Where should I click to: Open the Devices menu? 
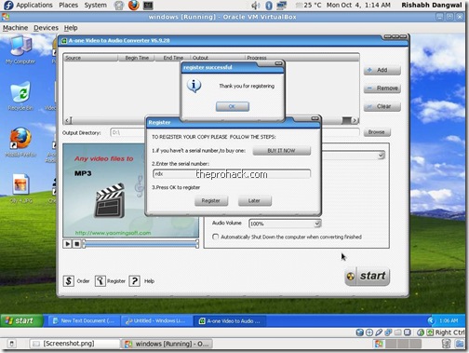(46, 28)
